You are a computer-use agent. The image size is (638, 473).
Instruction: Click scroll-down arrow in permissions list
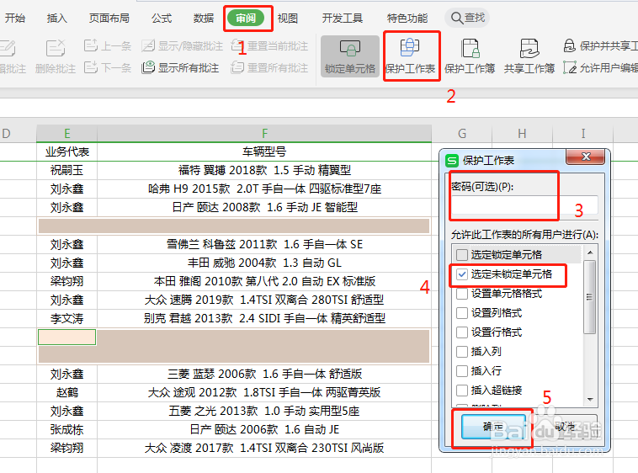click(590, 400)
